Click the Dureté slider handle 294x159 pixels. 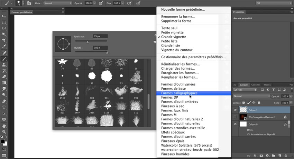pyautogui.click(x=107, y=53)
